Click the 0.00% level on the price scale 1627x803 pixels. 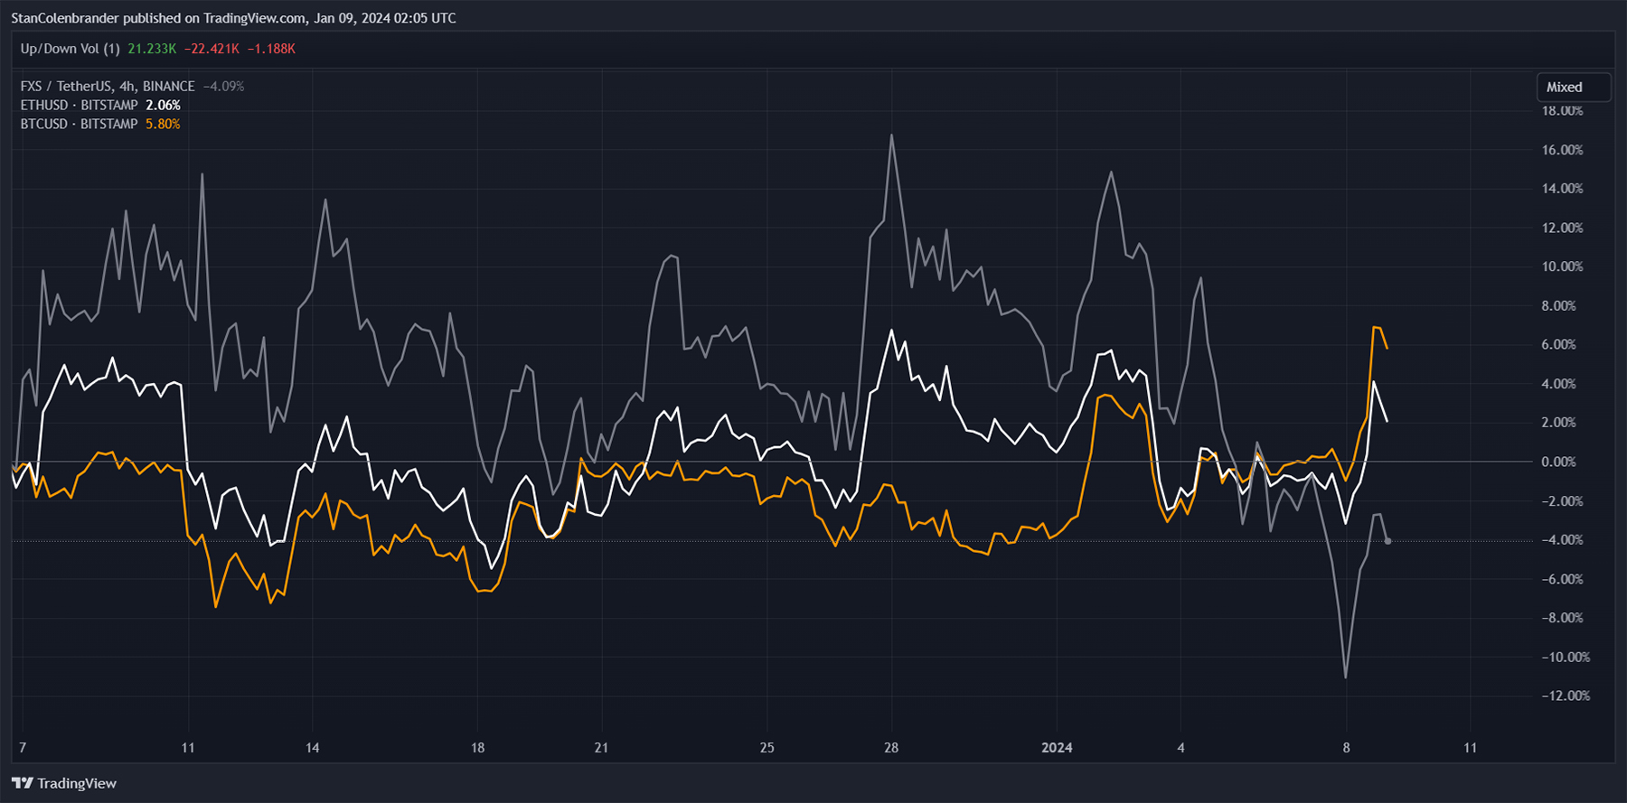(1558, 462)
